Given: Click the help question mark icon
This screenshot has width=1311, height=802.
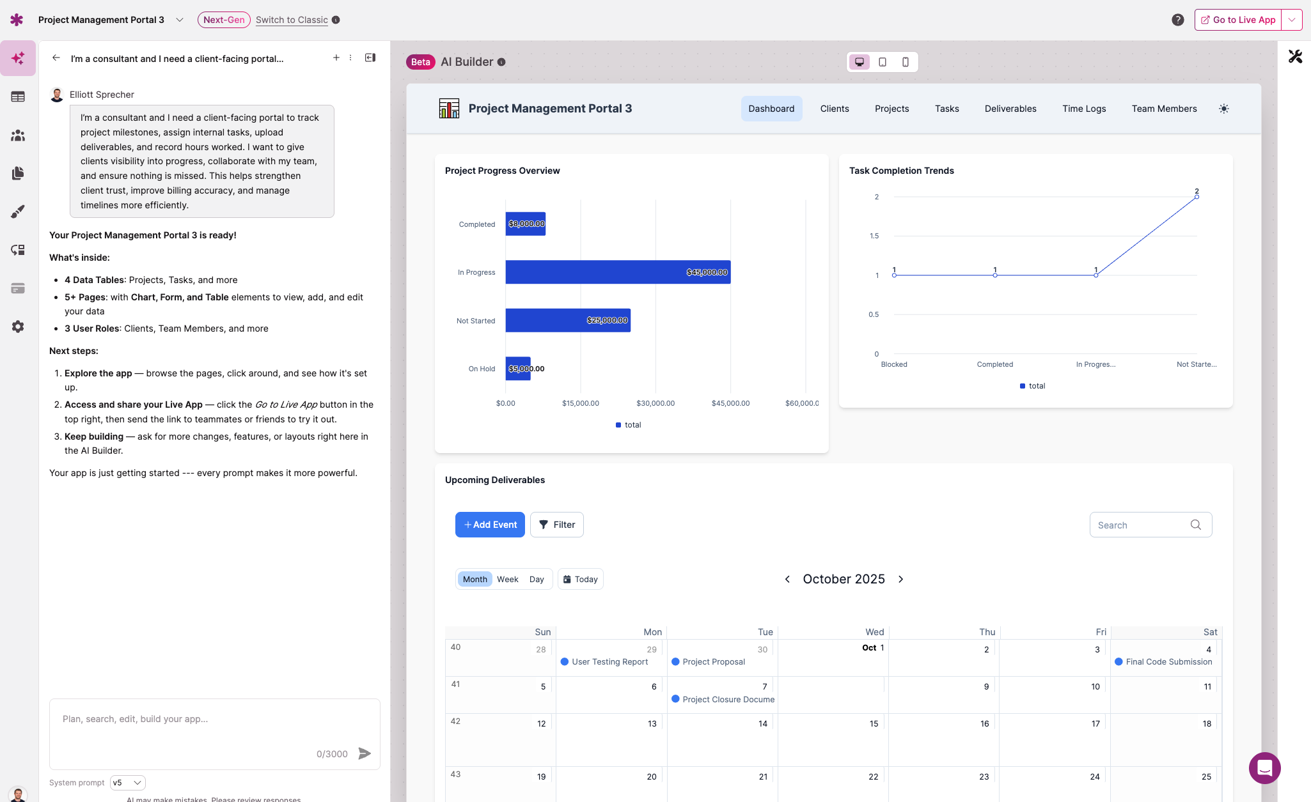Looking at the screenshot, I should coord(1177,20).
